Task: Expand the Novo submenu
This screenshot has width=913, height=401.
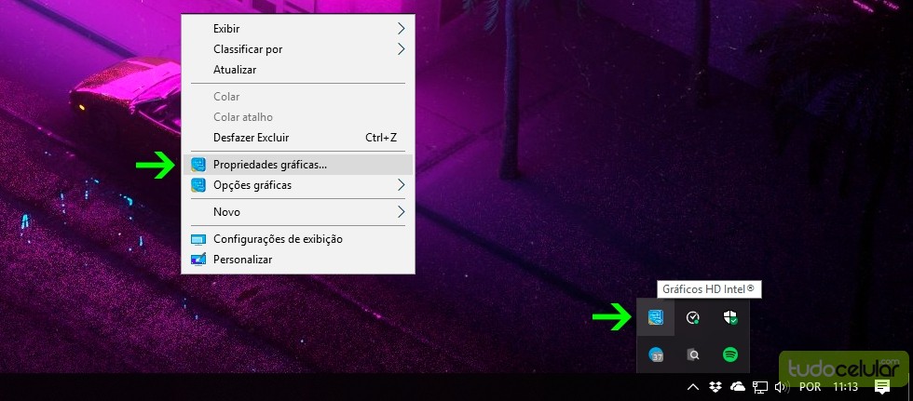Action: (x=297, y=212)
